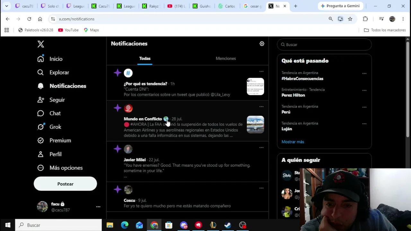Open more options on Javier Milei notification
411x231 pixels.
[261, 148]
